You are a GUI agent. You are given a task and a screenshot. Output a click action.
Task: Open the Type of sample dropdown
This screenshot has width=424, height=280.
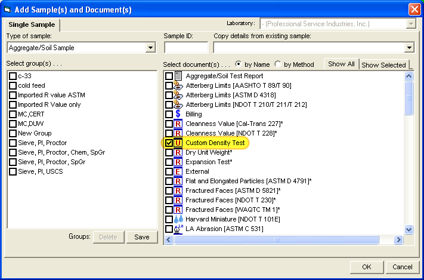150,48
